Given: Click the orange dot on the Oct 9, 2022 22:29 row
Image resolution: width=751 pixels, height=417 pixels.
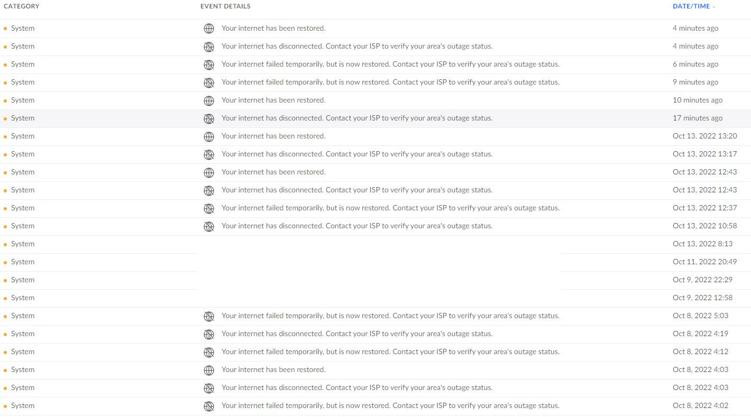Looking at the screenshot, I should tap(5, 280).
